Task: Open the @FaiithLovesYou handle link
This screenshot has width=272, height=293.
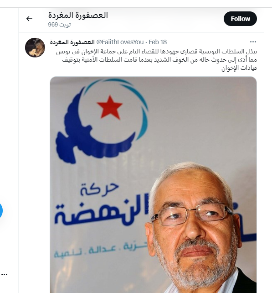Action: 120,42
